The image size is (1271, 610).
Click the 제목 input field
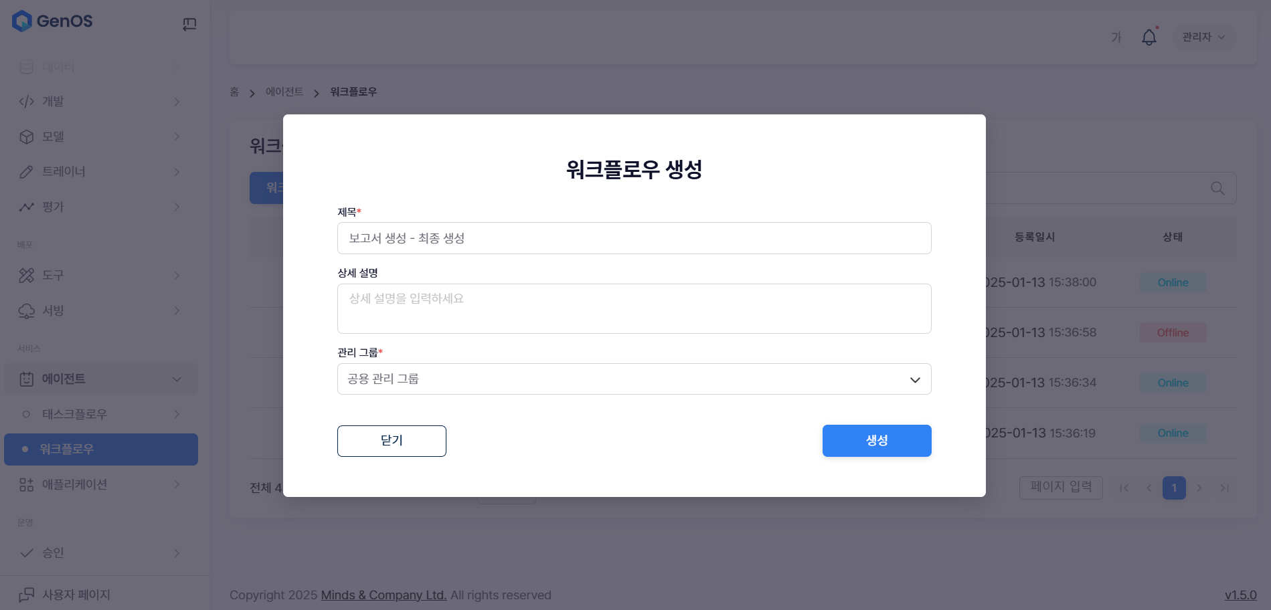[633, 239]
